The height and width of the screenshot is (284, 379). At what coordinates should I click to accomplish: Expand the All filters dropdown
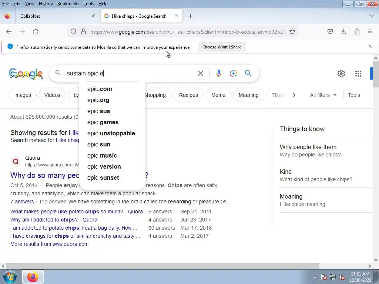pos(323,95)
